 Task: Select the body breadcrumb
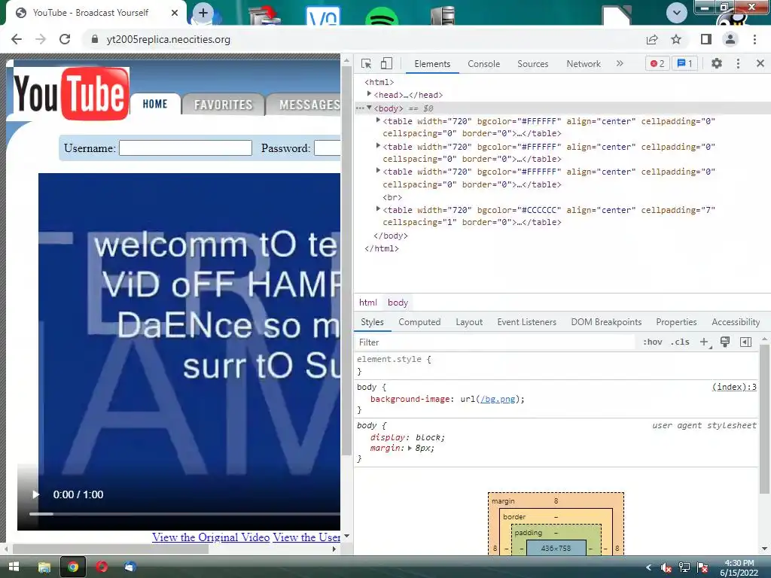pos(398,303)
